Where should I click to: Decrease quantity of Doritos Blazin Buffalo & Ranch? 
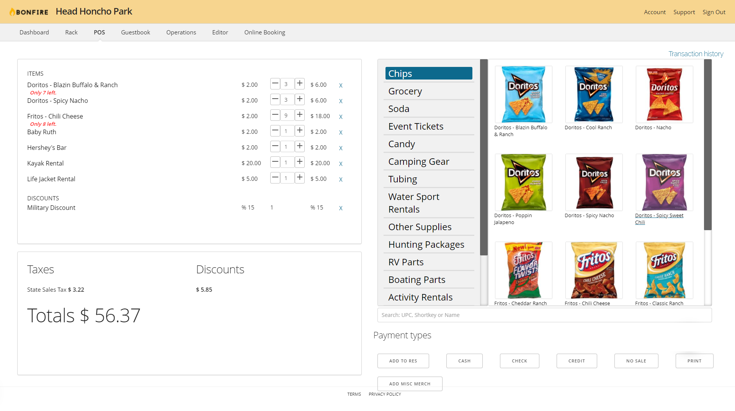[x=275, y=83]
